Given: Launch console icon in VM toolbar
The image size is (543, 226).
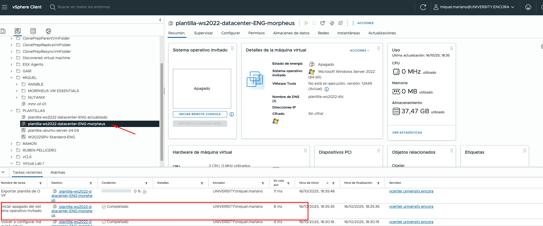Looking at the screenshot, I should tap(322, 23).
